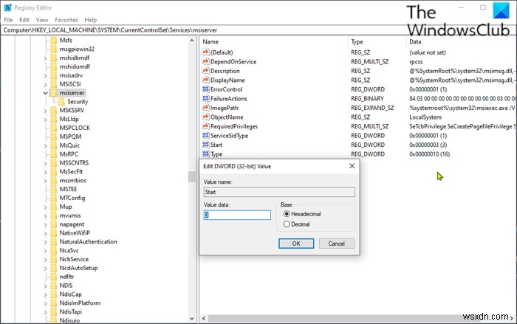Expand the NativeWifiP tree key
The width and height of the screenshot is (517, 324).
[x=46, y=233]
